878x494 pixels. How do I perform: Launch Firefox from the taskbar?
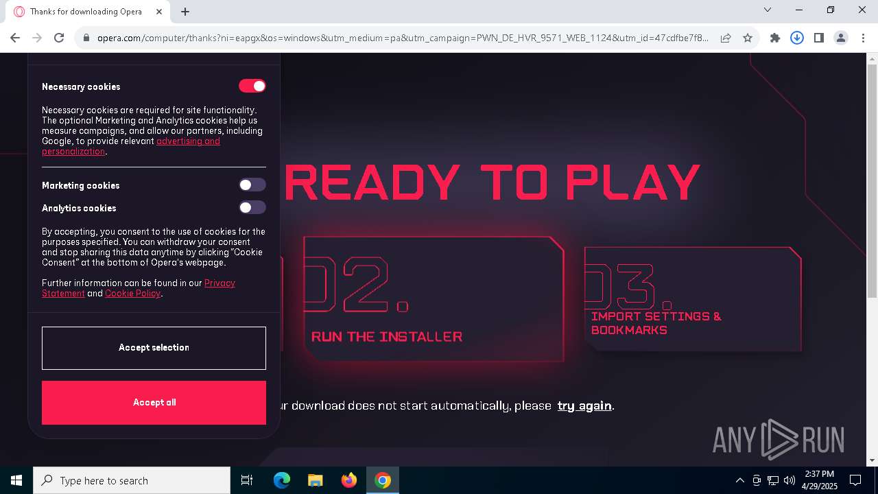(x=349, y=480)
